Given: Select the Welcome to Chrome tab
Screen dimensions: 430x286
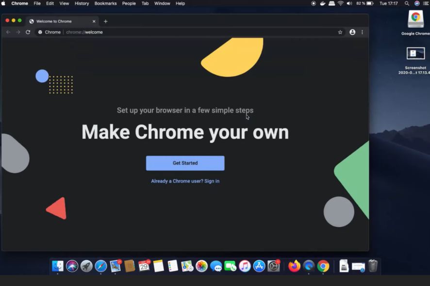Looking at the screenshot, I should pyautogui.click(x=63, y=21).
